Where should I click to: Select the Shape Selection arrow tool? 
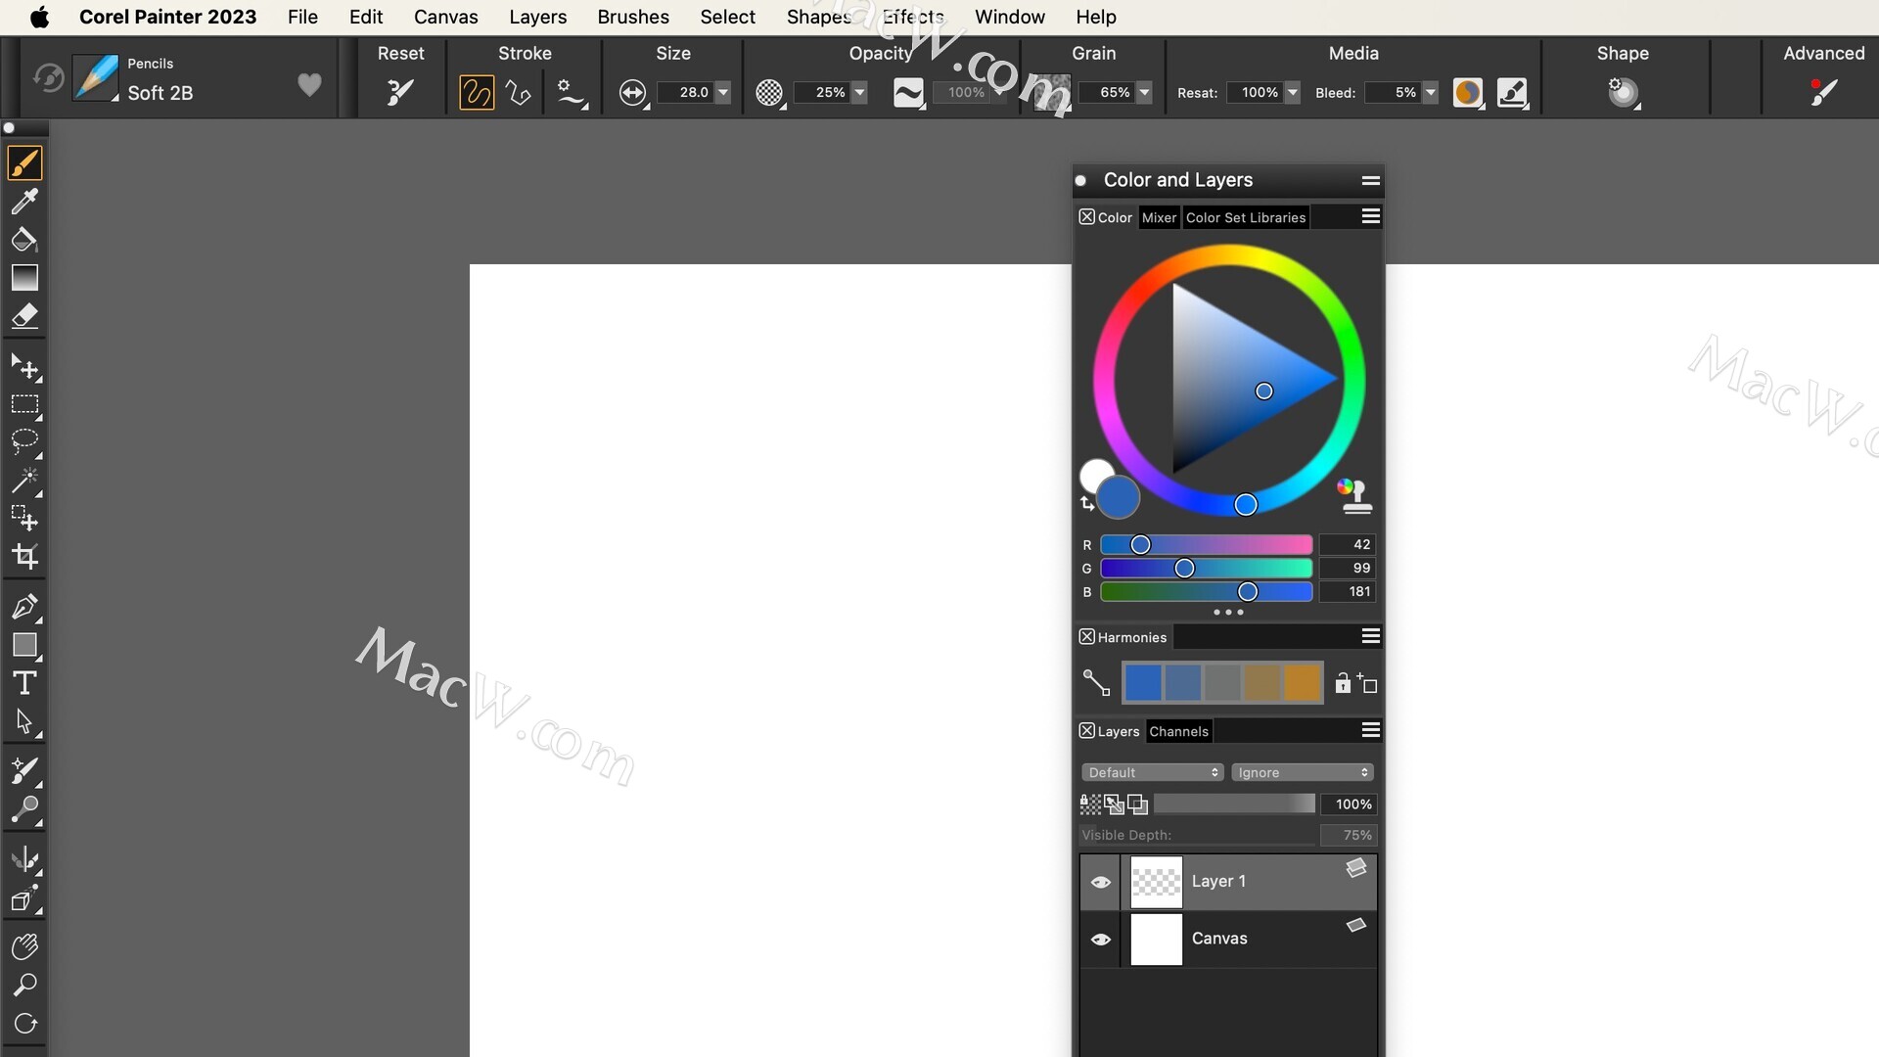24,721
